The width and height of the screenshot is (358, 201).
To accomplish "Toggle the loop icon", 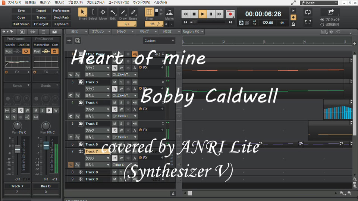I will coord(308,12).
